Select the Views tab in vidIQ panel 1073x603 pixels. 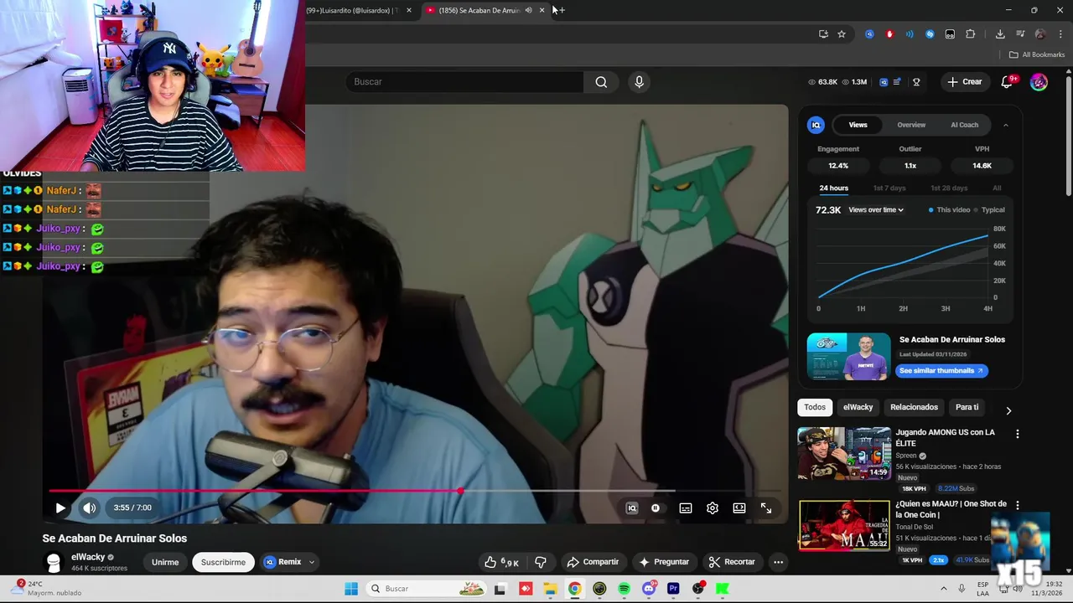pos(858,125)
